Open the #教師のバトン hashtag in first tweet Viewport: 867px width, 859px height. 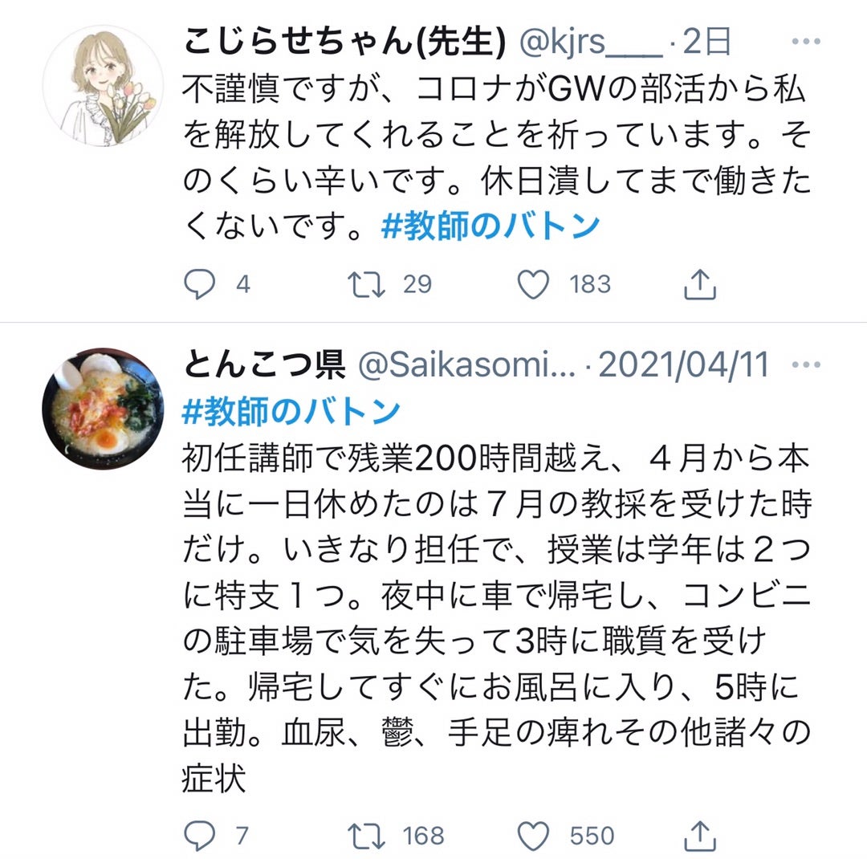tap(490, 226)
